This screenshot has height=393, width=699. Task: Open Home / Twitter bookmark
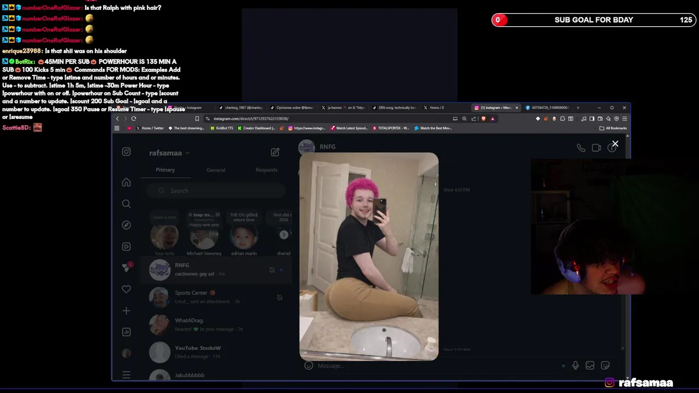click(x=150, y=128)
